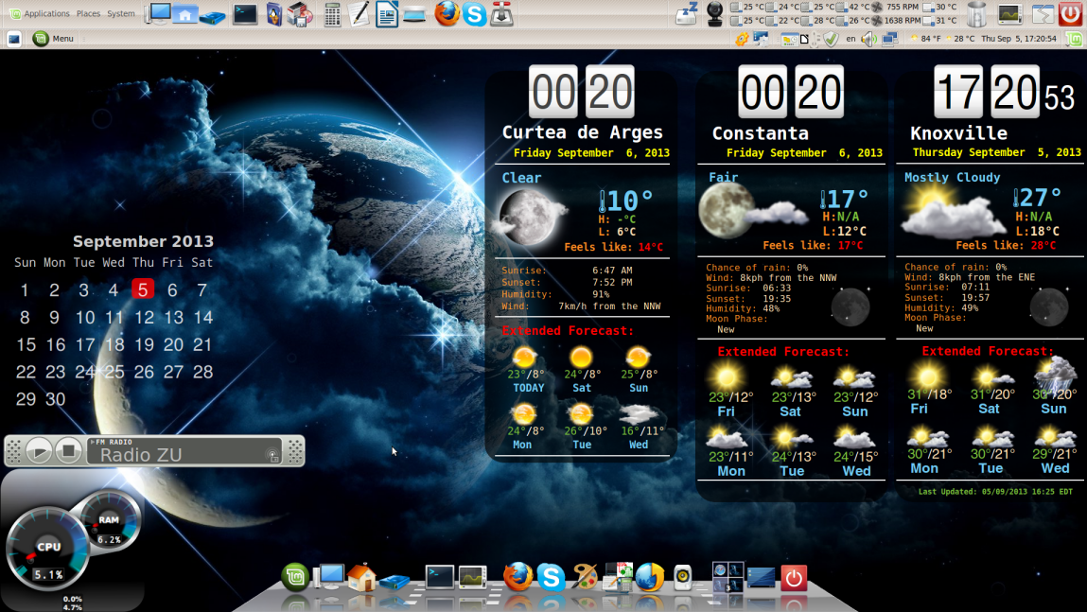Click the red shutdown icon in the dock

tap(792, 578)
